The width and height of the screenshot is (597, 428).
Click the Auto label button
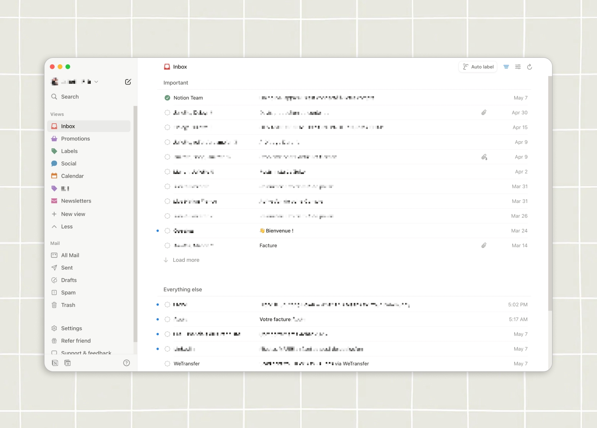[478, 67]
